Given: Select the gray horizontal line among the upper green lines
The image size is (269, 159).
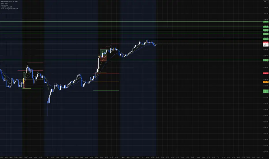Looking at the screenshot, I should (x=131, y=30).
